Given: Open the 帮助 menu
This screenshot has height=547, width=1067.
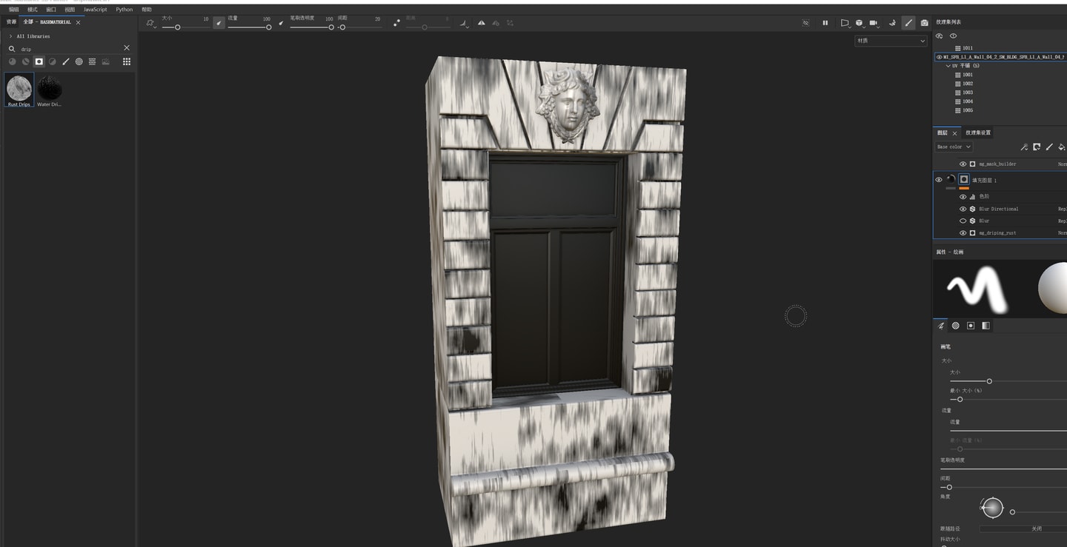Looking at the screenshot, I should [147, 10].
